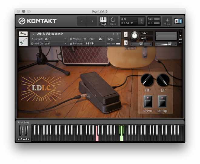The width and height of the screenshot is (200, 164).
Task: Shift the keyboard octave down with the left arrow
Action: coord(18,139)
